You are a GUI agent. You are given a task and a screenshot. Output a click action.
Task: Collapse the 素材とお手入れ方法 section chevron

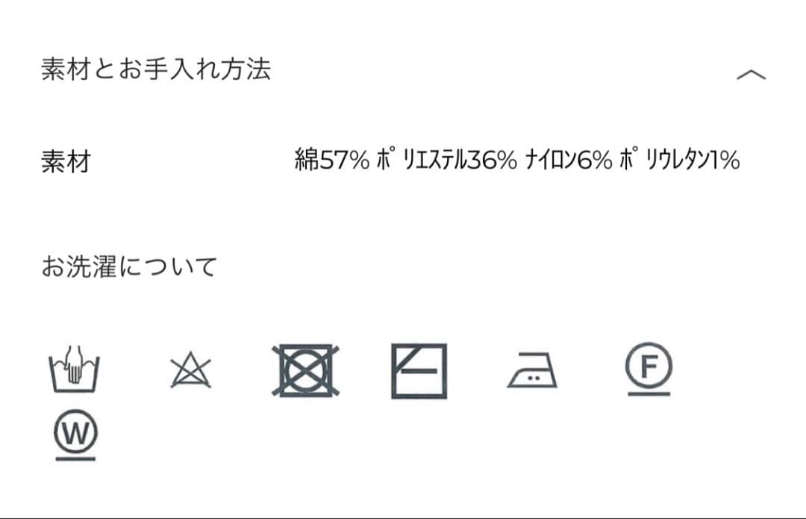(x=751, y=75)
